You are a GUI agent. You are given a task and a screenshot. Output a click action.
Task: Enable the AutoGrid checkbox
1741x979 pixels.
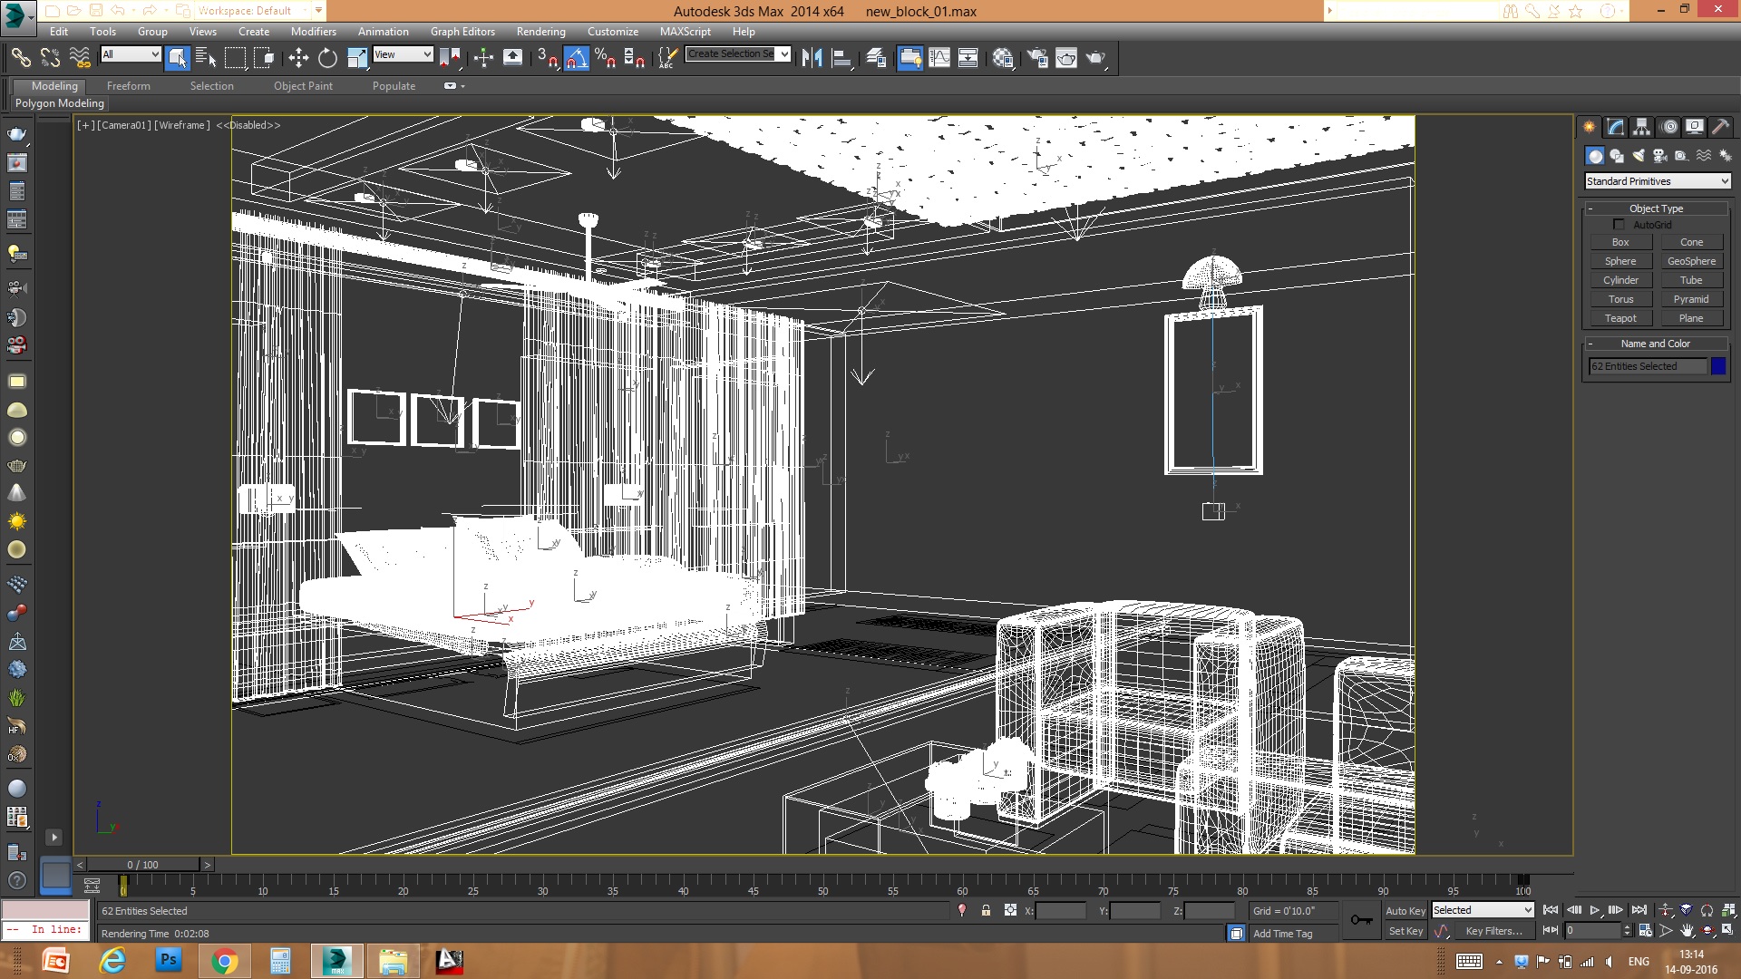click(1619, 225)
